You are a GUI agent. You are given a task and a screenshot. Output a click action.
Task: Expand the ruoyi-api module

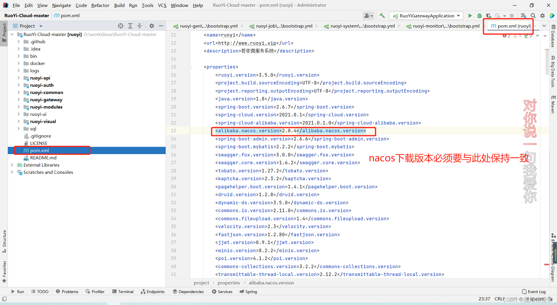[19, 78]
